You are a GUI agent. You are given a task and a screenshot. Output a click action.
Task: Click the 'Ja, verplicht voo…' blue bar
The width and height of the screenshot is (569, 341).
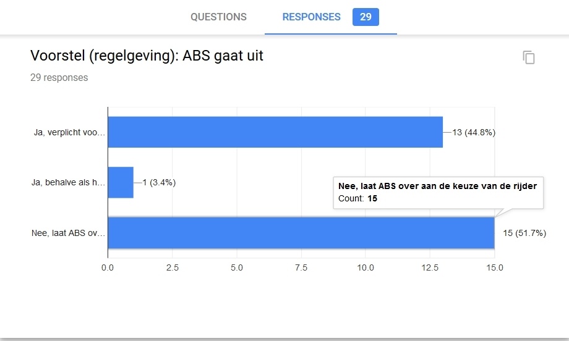275,132
